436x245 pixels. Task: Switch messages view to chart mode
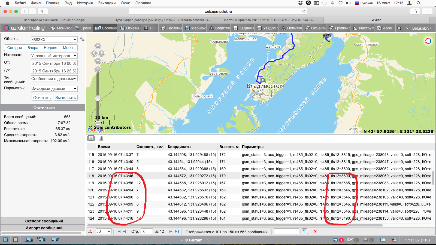[101, 138]
